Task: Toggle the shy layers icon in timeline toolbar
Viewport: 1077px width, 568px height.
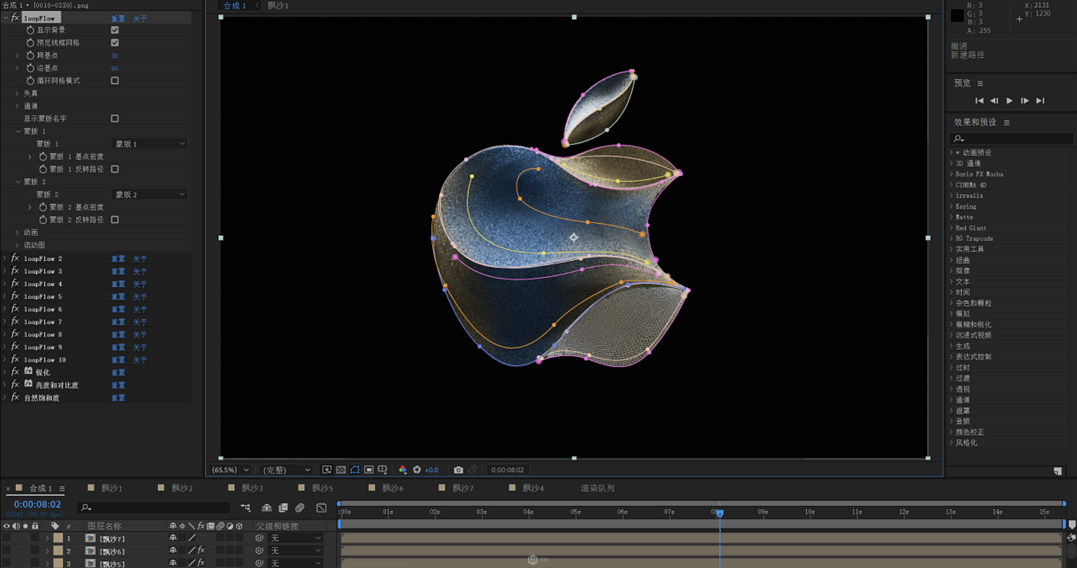Action: (267, 507)
